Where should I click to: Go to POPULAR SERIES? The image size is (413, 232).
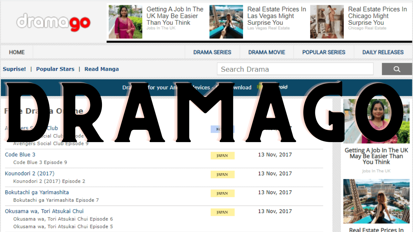coord(324,52)
